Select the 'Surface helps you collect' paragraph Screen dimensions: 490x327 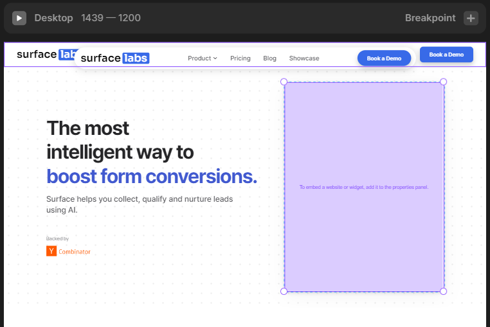click(140, 204)
